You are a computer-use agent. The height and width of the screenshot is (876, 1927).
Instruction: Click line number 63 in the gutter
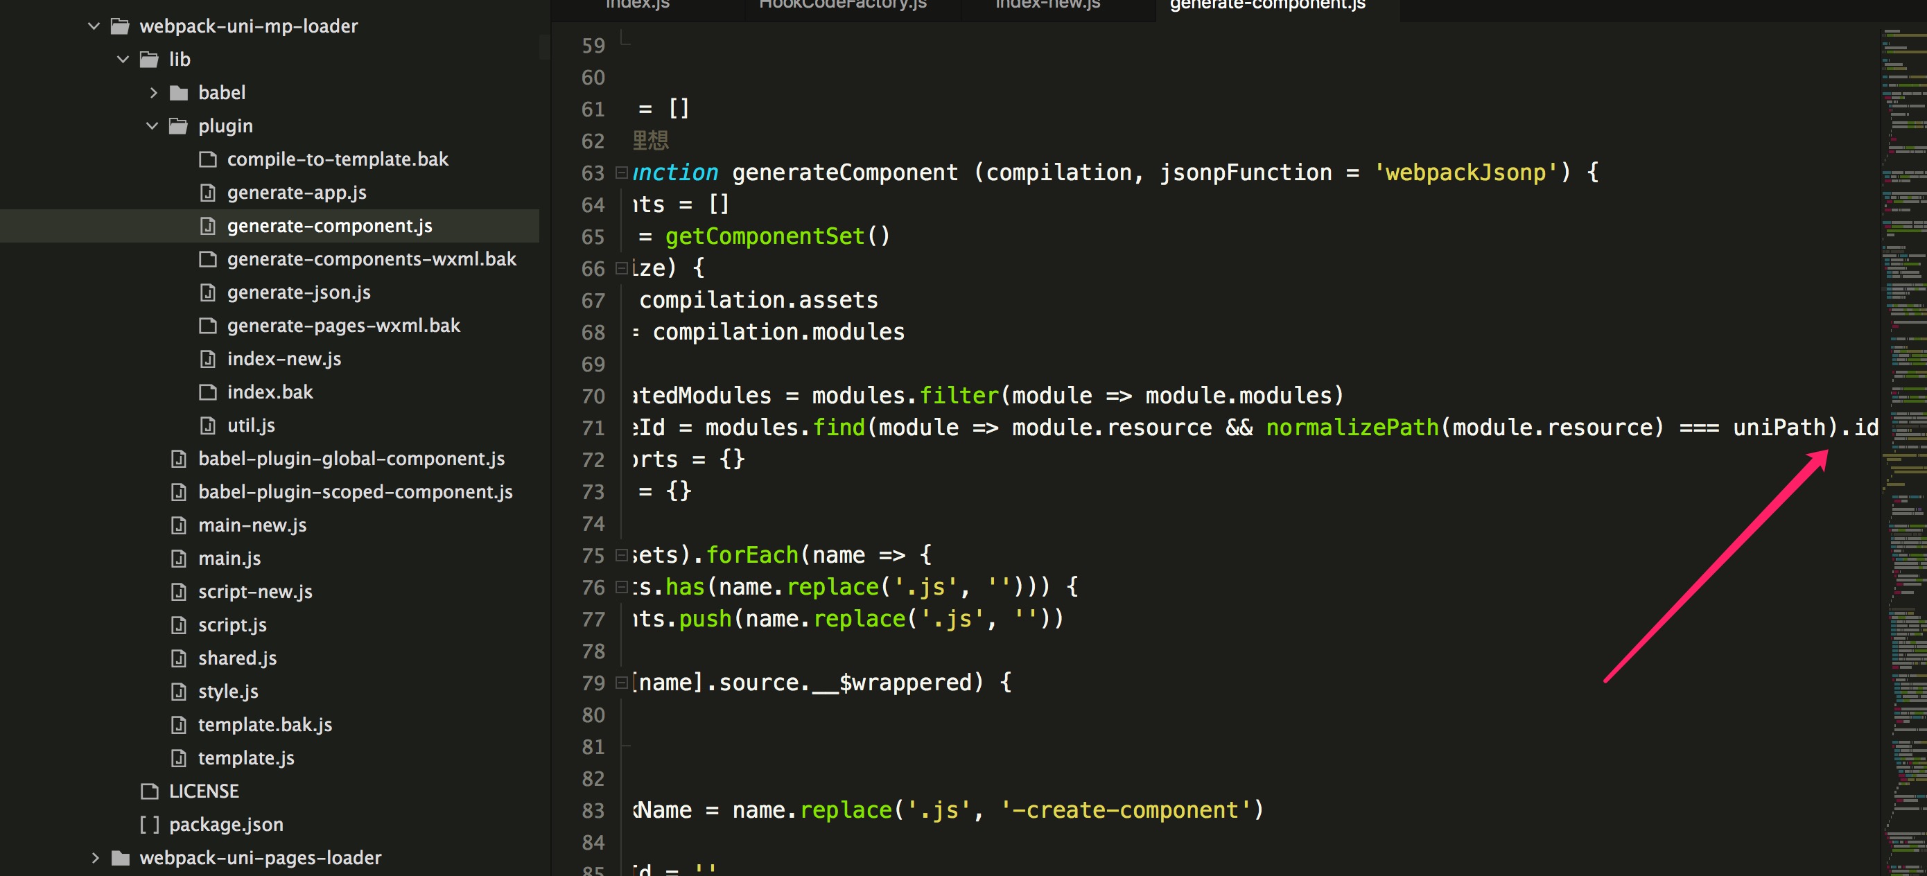click(x=593, y=173)
